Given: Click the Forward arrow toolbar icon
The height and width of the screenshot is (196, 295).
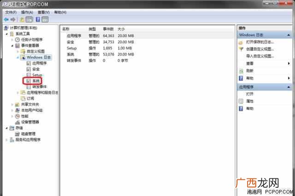Looking at the screenshot, I should [13, 19].
